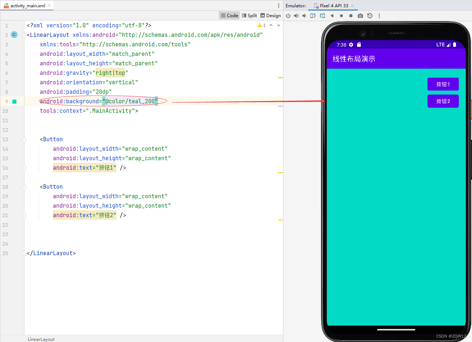Click the 7:38 clock in phone status bar
The width and height of the screenshot is (472, 342).
coord(341,45)
